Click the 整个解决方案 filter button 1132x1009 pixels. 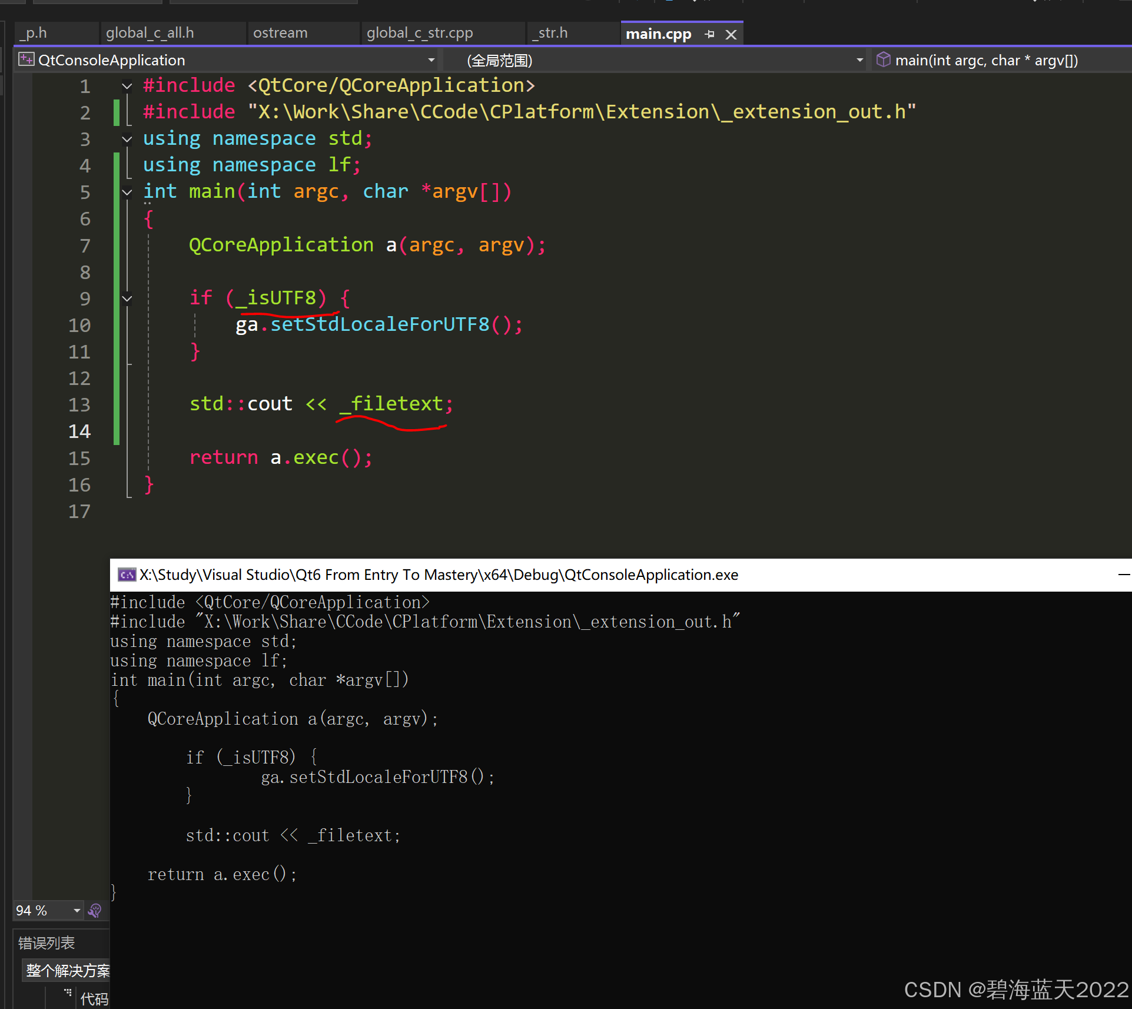pos(68,970)
